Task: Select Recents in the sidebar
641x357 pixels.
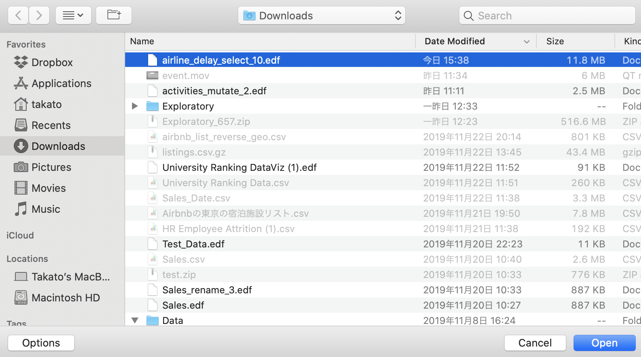Action: 51,125
